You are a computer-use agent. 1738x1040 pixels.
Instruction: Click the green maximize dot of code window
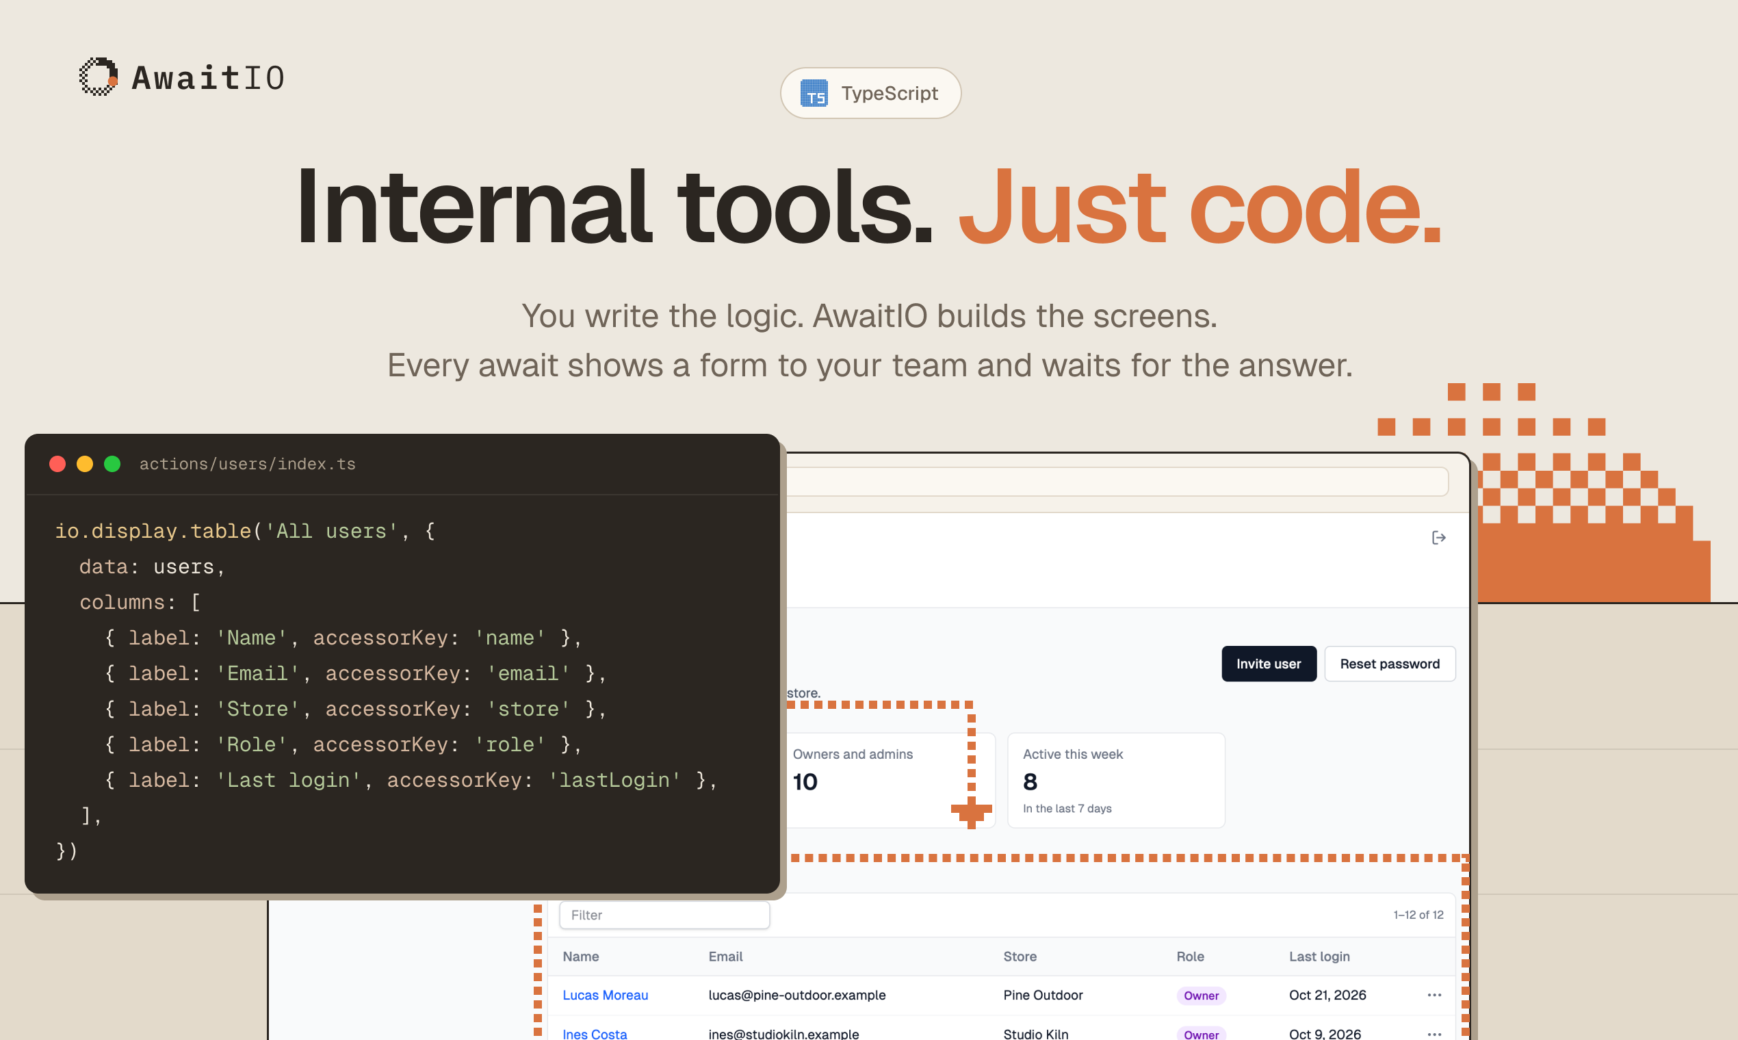point(112,464)
